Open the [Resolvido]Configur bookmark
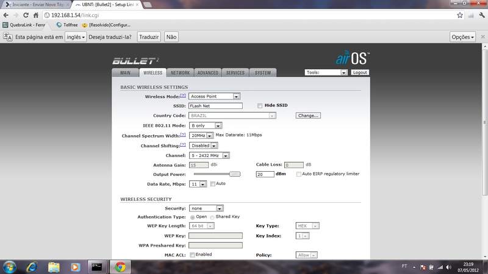Screen dimensions: 488x274 [106, 25]
